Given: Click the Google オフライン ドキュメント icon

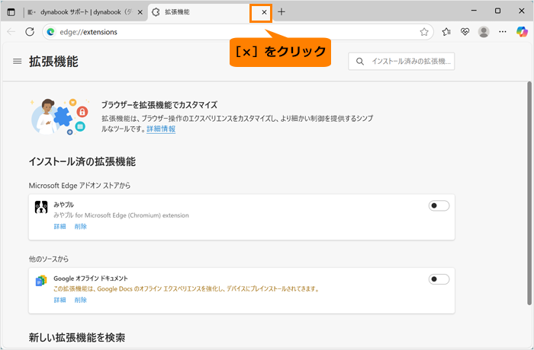Looking at the screenshot, I should click(x=41, y=281).
